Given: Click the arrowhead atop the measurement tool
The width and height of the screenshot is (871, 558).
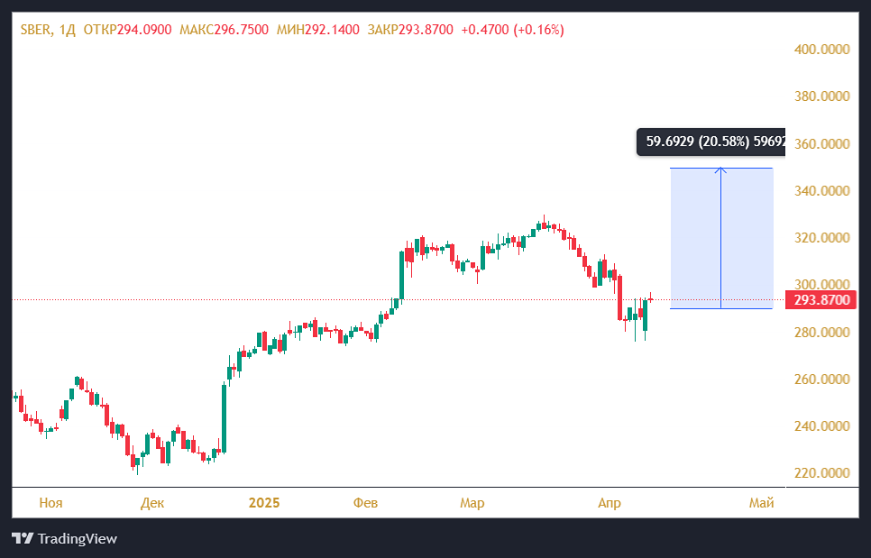Looking at the screenshot, I should point(720,168).
